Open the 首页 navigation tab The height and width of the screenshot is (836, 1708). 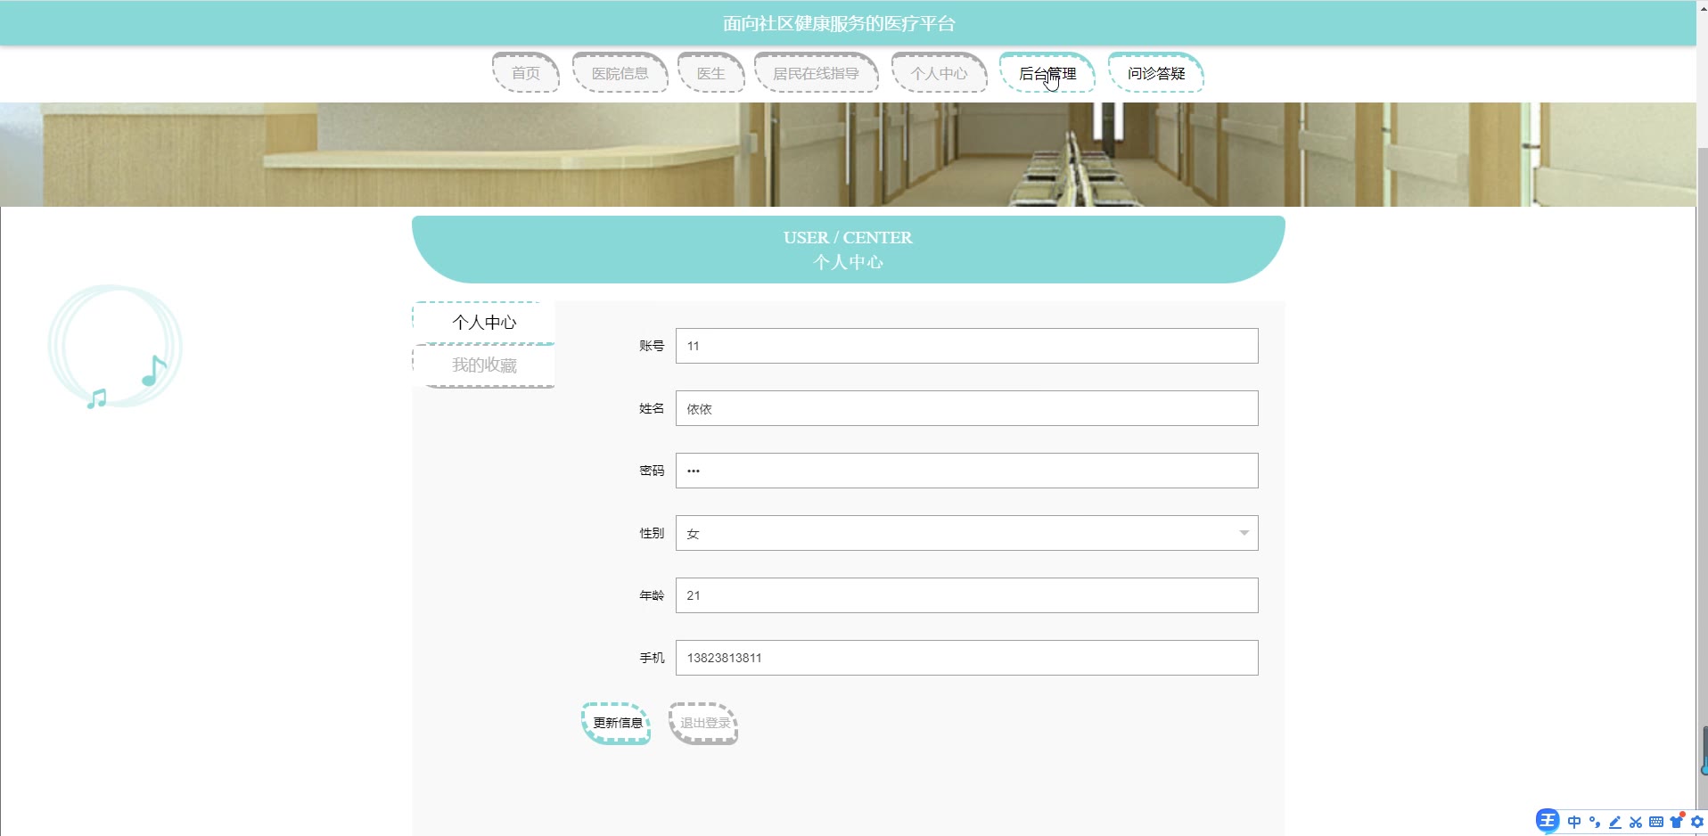(526, 73)
